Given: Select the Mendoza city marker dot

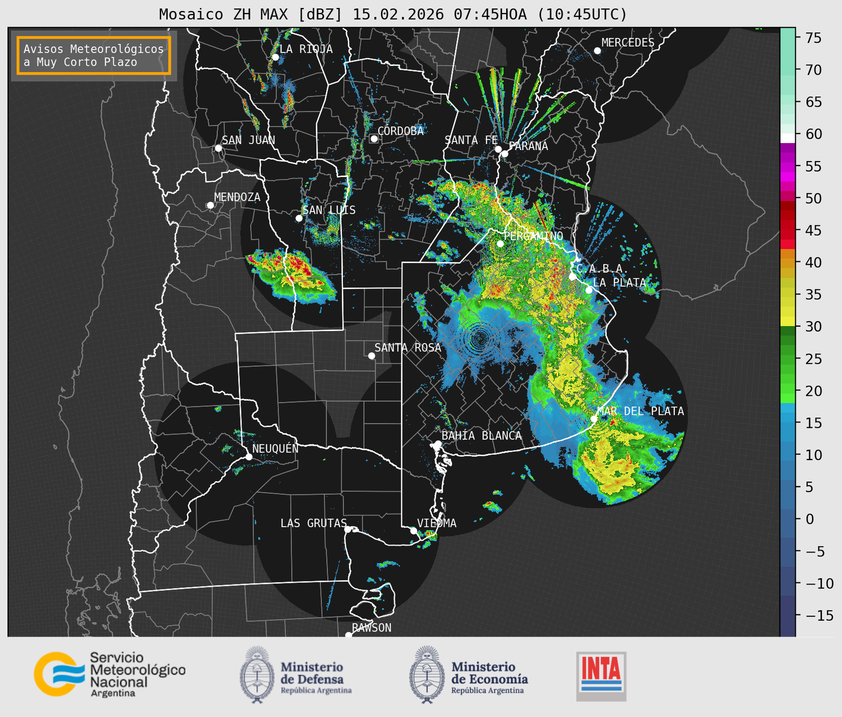Looking at the screenshot, I should [x=210, y=205].
